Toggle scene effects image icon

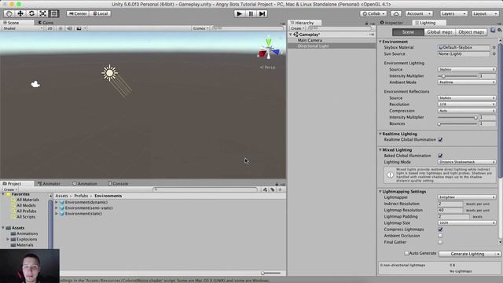click(79, 28)
